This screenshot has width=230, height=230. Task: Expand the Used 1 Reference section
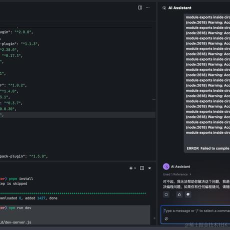177,174
